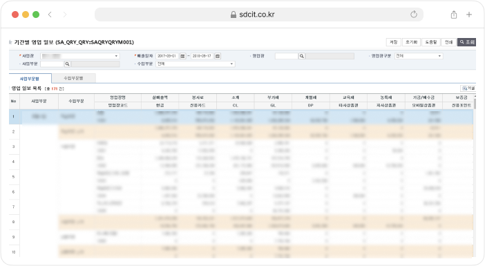Click the 신용카드 column header
The image size is (485, 266).
198,106
